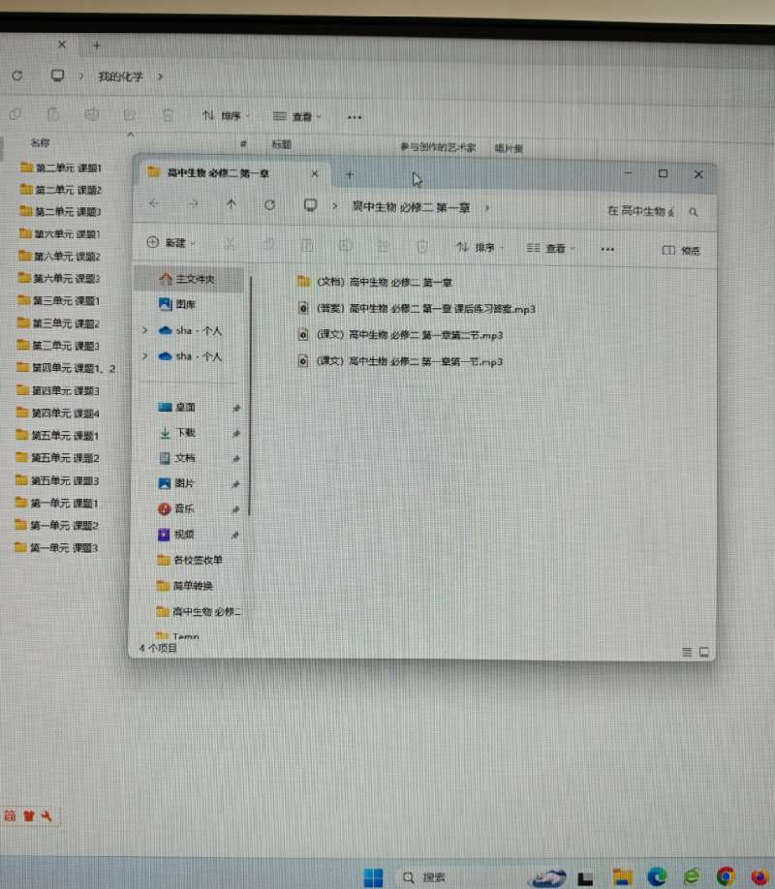Viewport: 775px width, 889px height.
Task: Select 图库 in navigation pane
Action: coord(177,304)
